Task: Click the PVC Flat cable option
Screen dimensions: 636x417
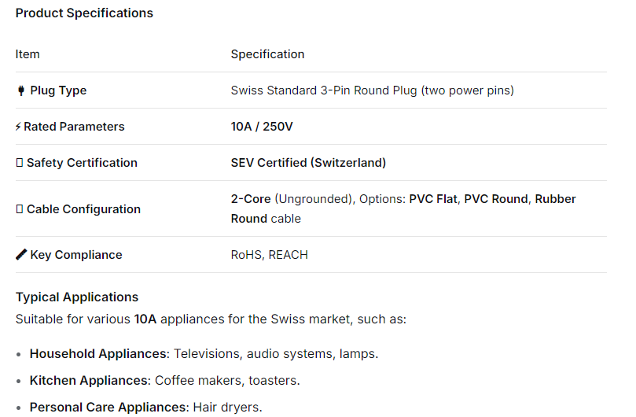Action: coord(433,199)
